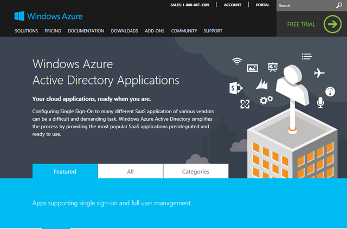Viewport: 347px width, 229px height.
Task: Click the airplane icon
Action: pos(319,73)
